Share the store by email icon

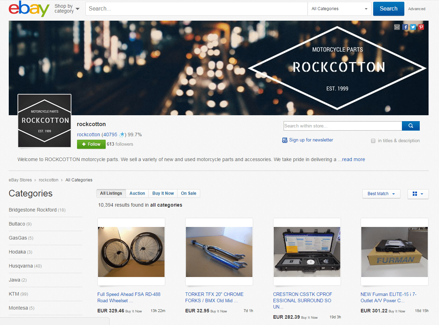[397, 27]
